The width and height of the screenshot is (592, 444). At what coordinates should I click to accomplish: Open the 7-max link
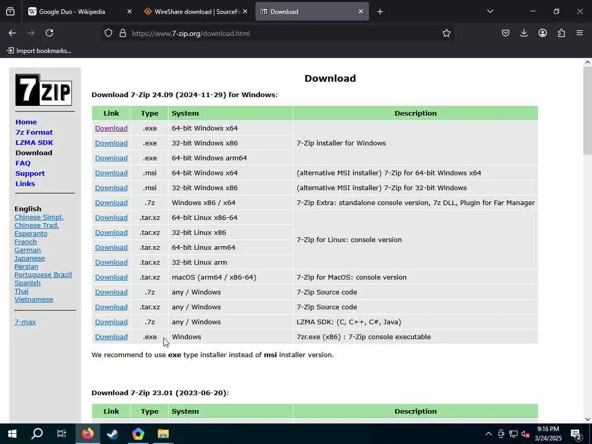coord(25,322)
